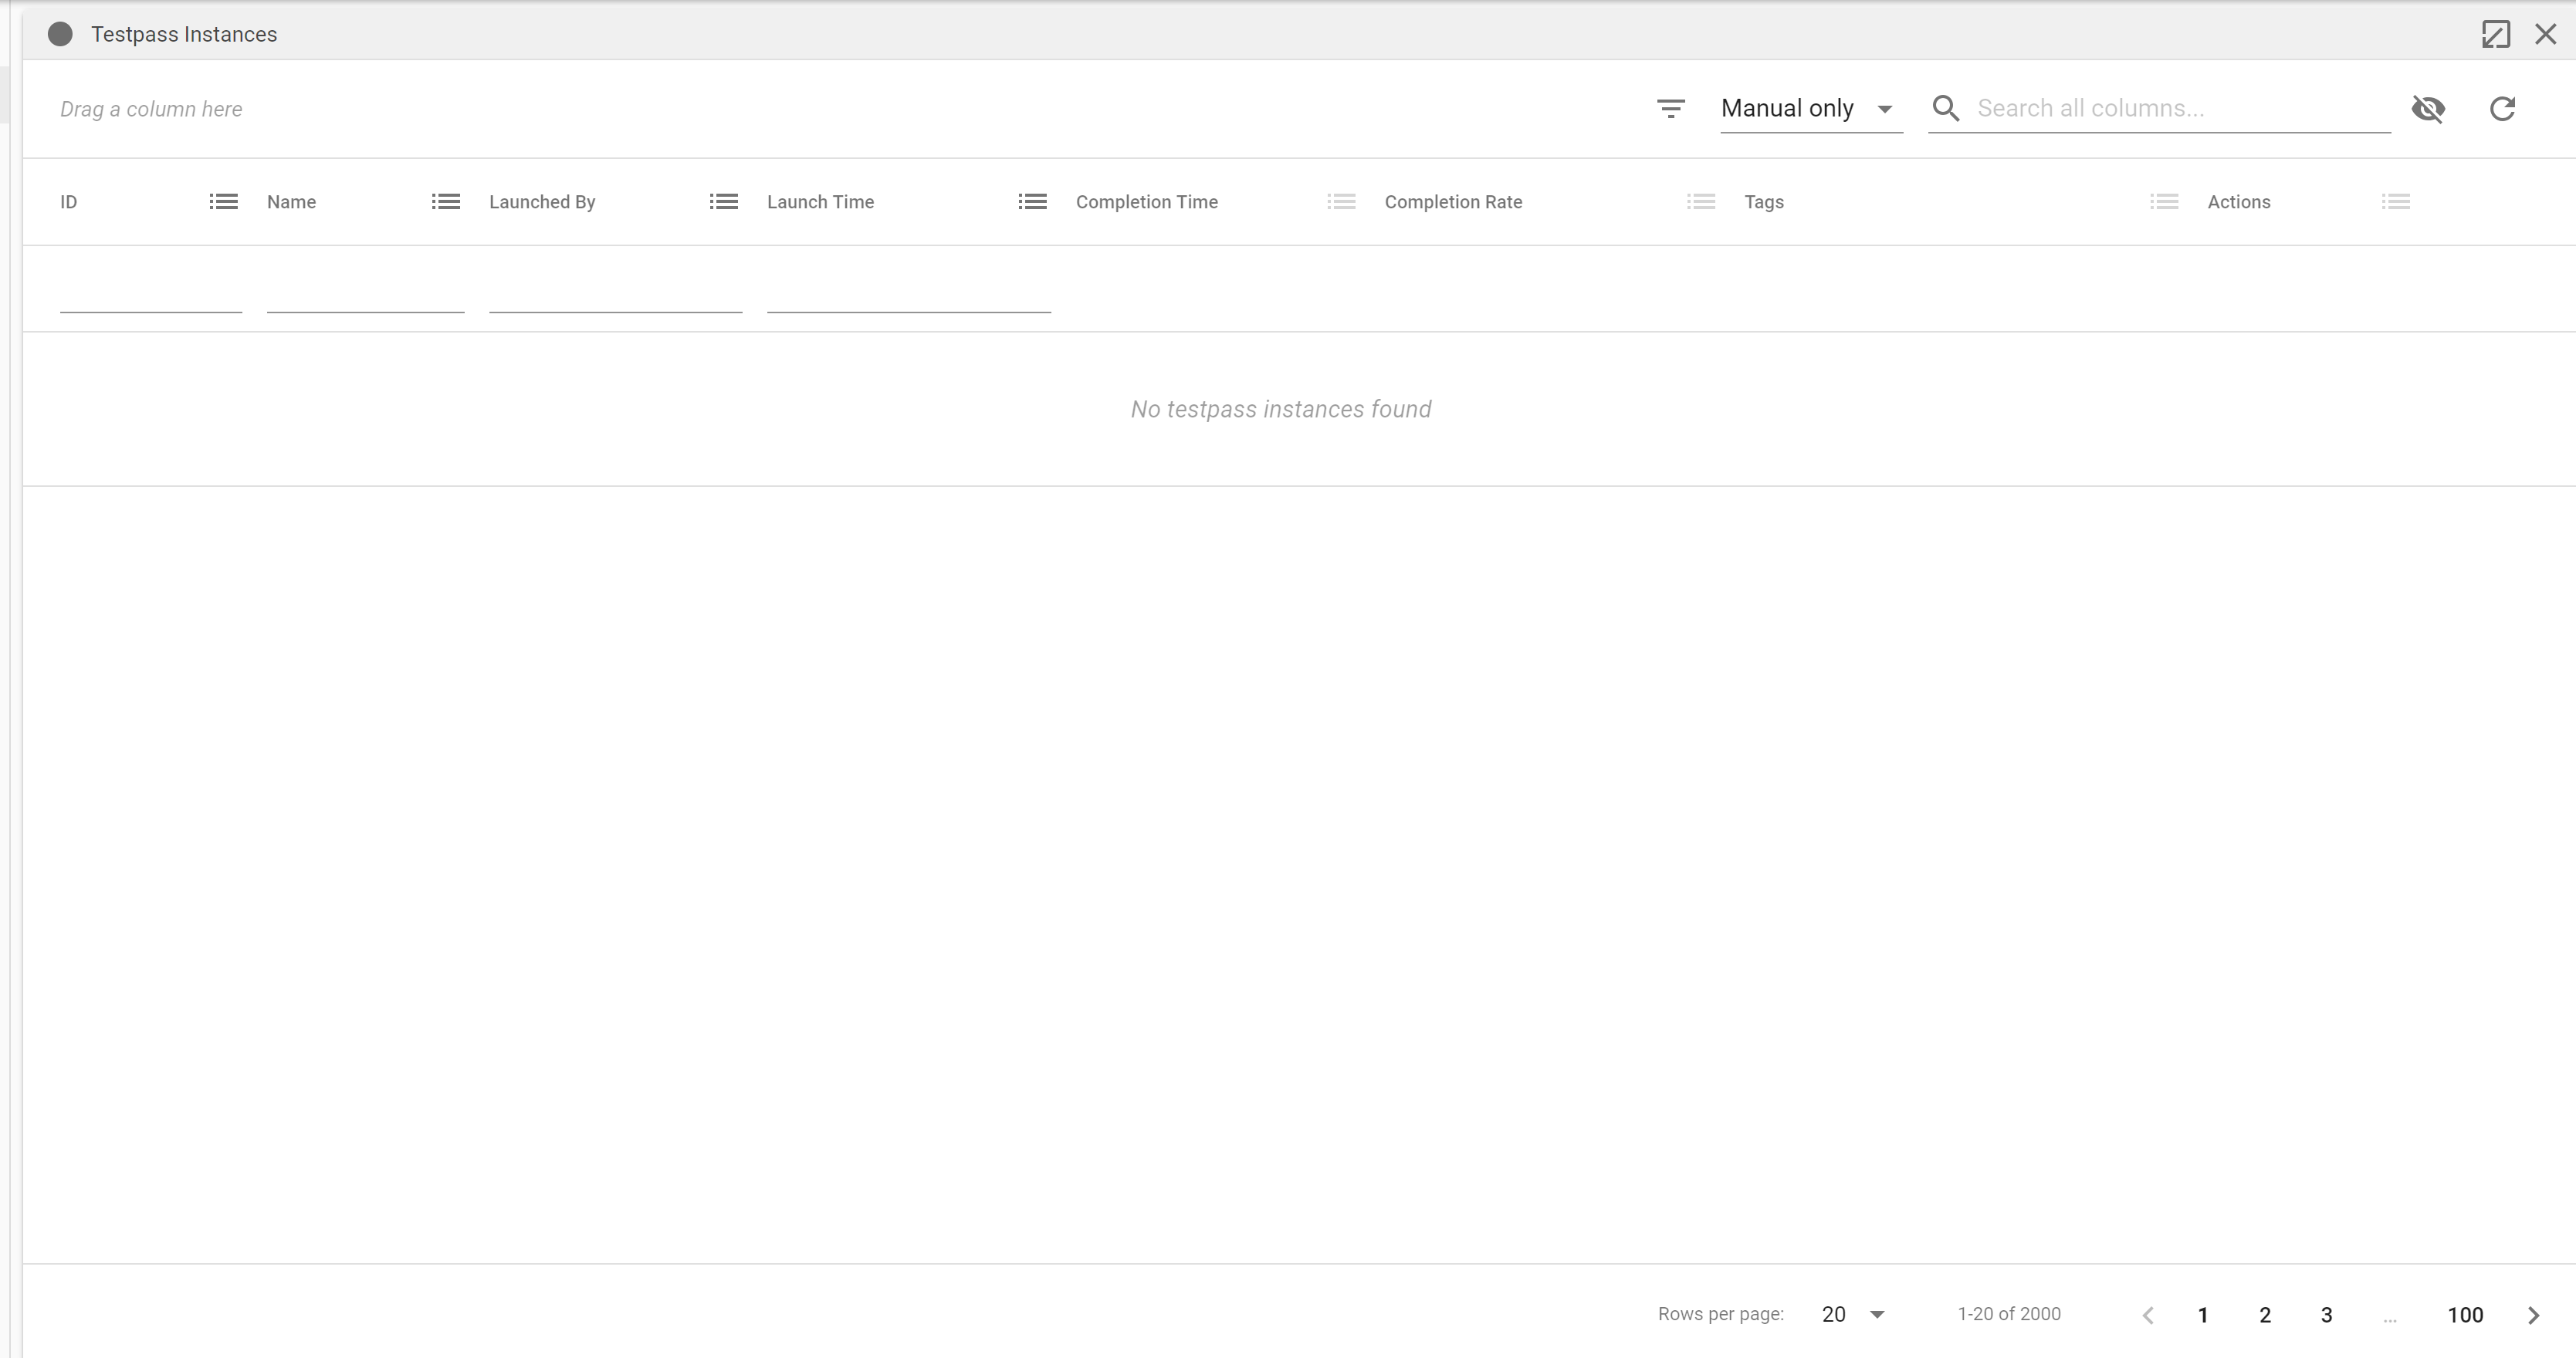Image resolution: width=2576 pixels, height=1358 pixels.
Task: Select the Launched By column header
Action: (x=541, y=201)
